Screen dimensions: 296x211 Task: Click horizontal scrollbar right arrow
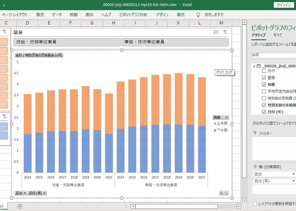pos(239,206)
